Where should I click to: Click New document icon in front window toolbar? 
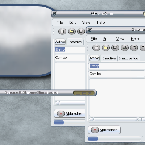click(x=96, y=48)
